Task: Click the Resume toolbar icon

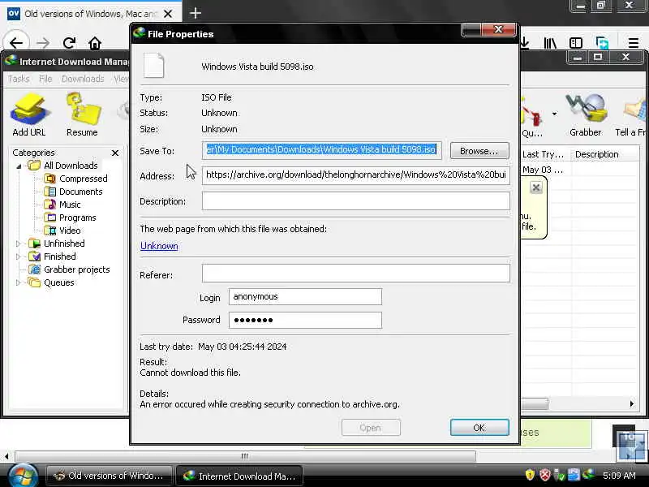Action: pyautogui.click(x=83, y=109)
